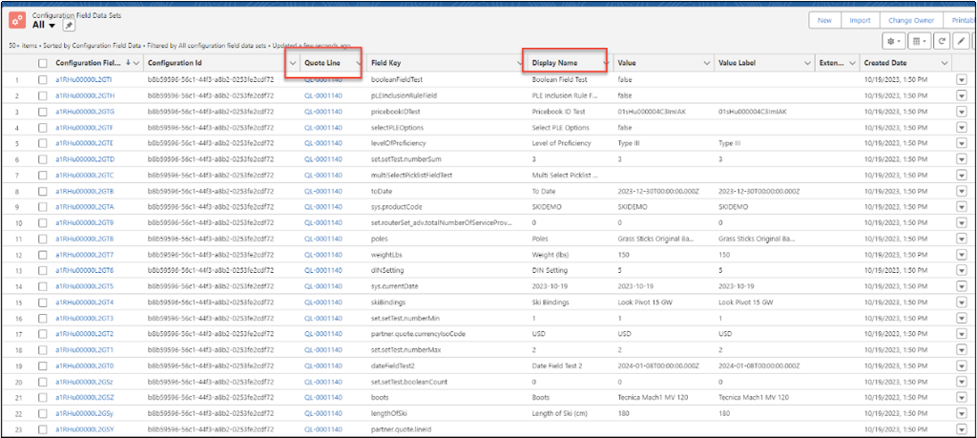The width and height of the screenshot is (977, 438).
Task: Open row actions for toDate row
Action: [x=961, y=191]
